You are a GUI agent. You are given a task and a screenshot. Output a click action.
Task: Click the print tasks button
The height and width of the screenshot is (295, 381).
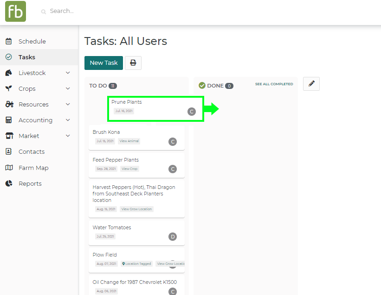click(133, 63)
